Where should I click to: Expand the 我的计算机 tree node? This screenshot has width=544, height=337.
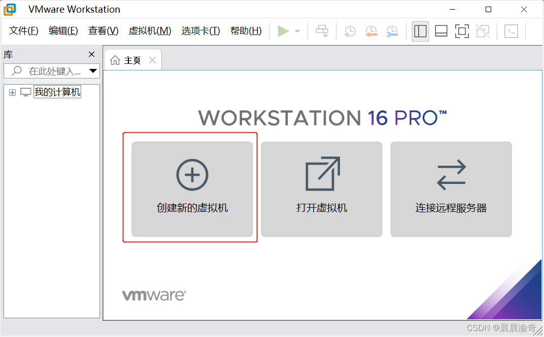pyautogui.click(x=13, y=92)
